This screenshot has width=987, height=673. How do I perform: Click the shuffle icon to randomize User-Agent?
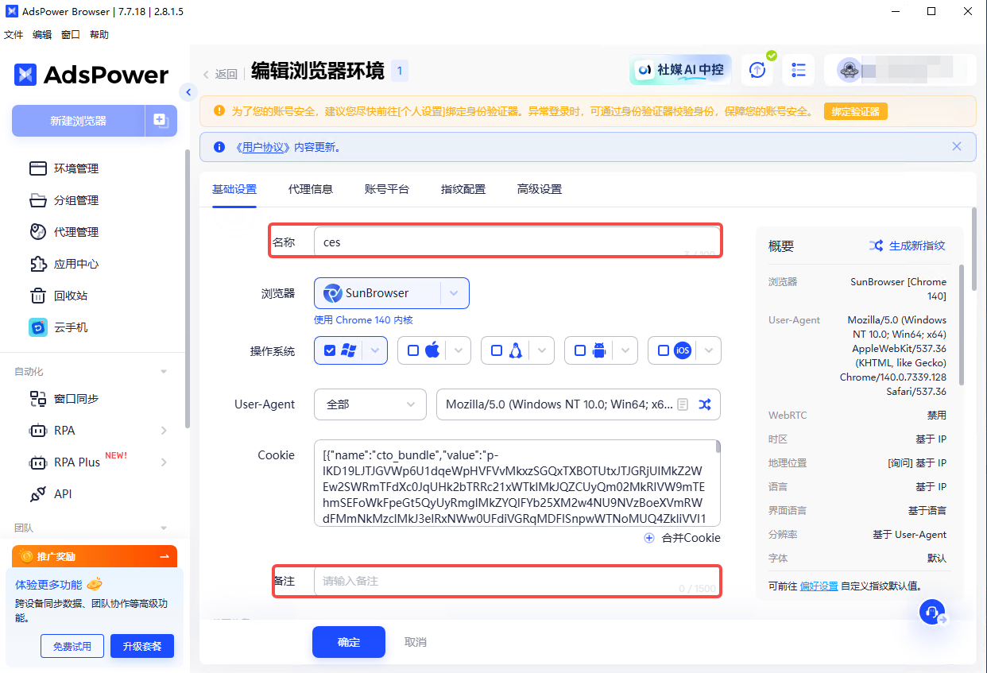[x=704, y=404]
